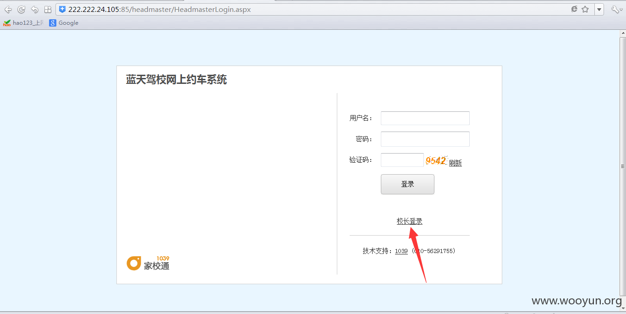Click the shield icon in address bar
This screenshot has width=626, height=314.
(x=62, y=9)
